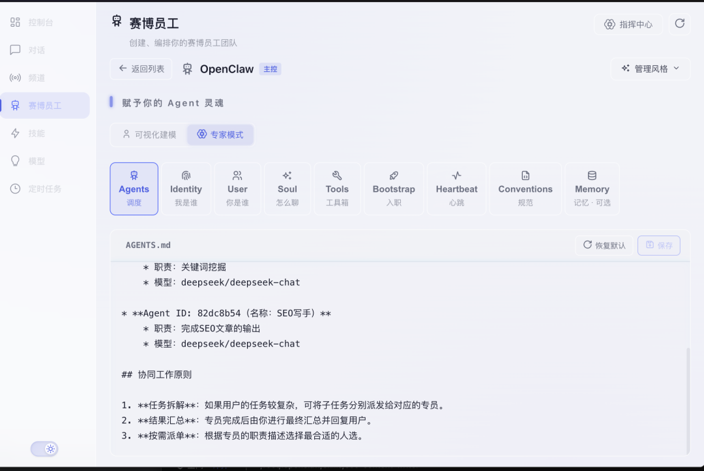
Task: Click the 控制台 grid icon
Action: point(15,22)
